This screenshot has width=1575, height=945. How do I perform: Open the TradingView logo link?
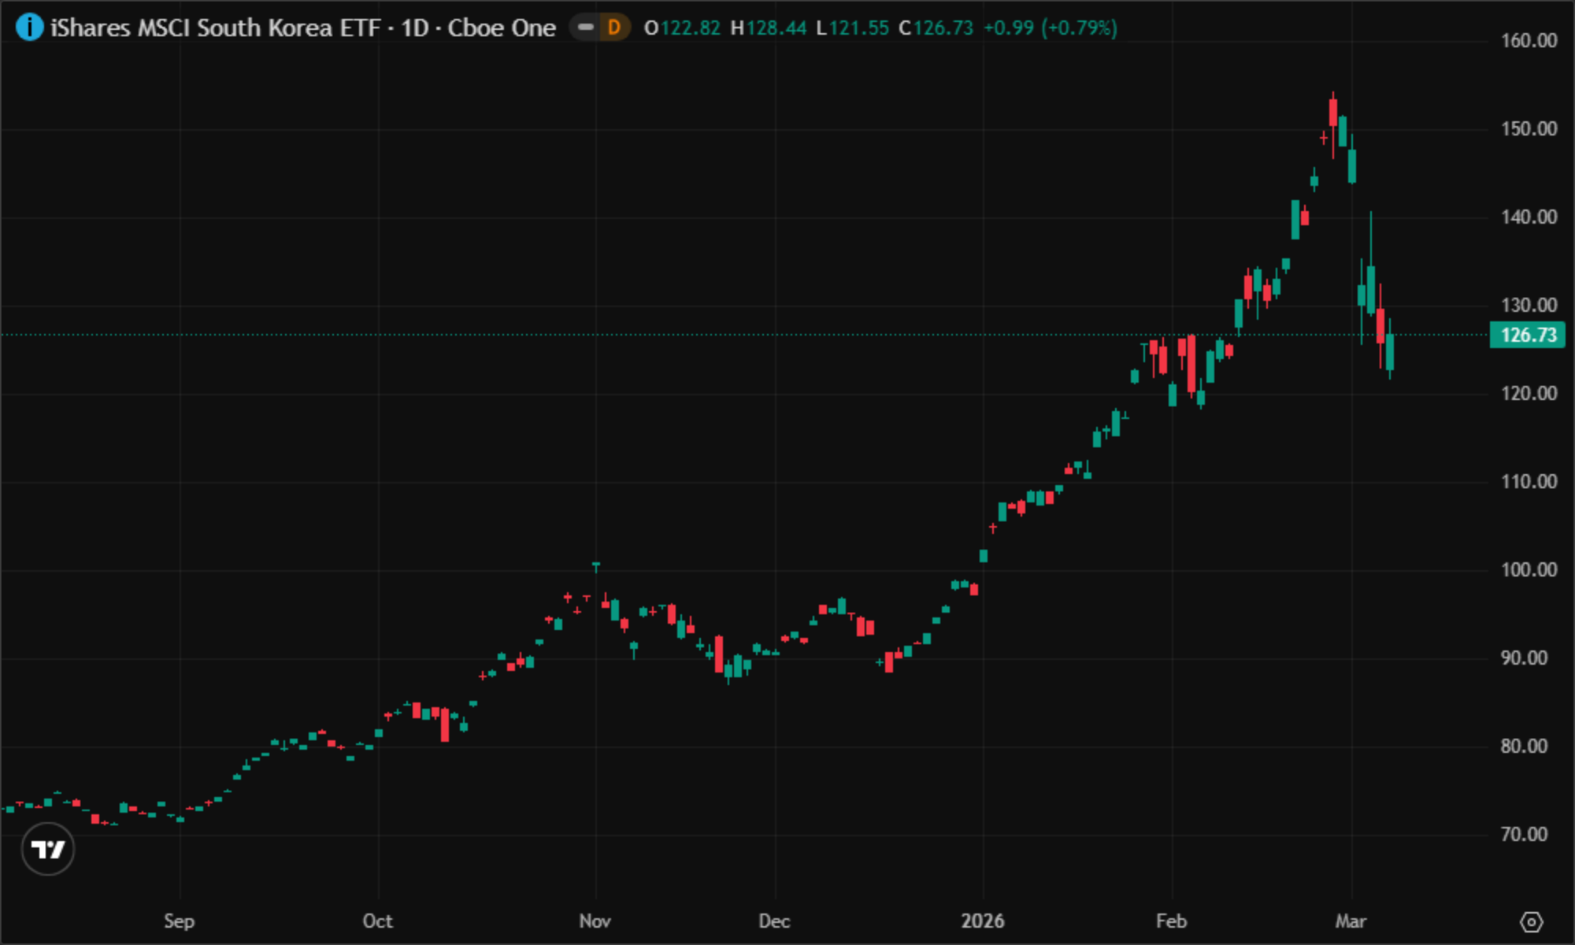point(48,849)
